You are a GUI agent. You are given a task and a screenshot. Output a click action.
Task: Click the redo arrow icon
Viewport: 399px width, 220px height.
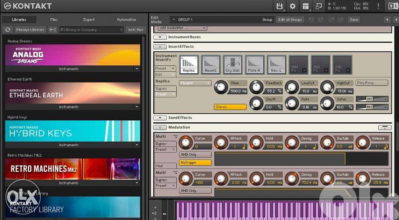(x=331, y=20)
